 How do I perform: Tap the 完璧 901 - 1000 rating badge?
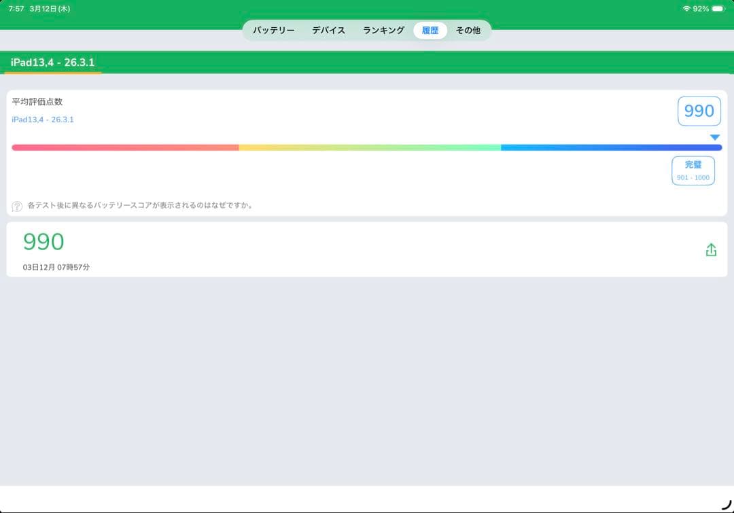pos(693,171)
